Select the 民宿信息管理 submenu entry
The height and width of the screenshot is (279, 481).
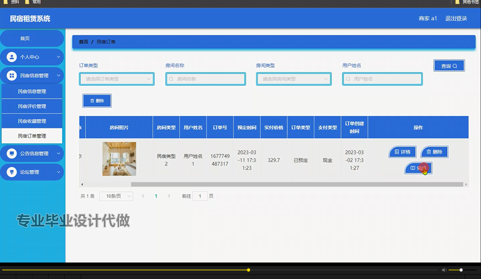tap(32, 91)
